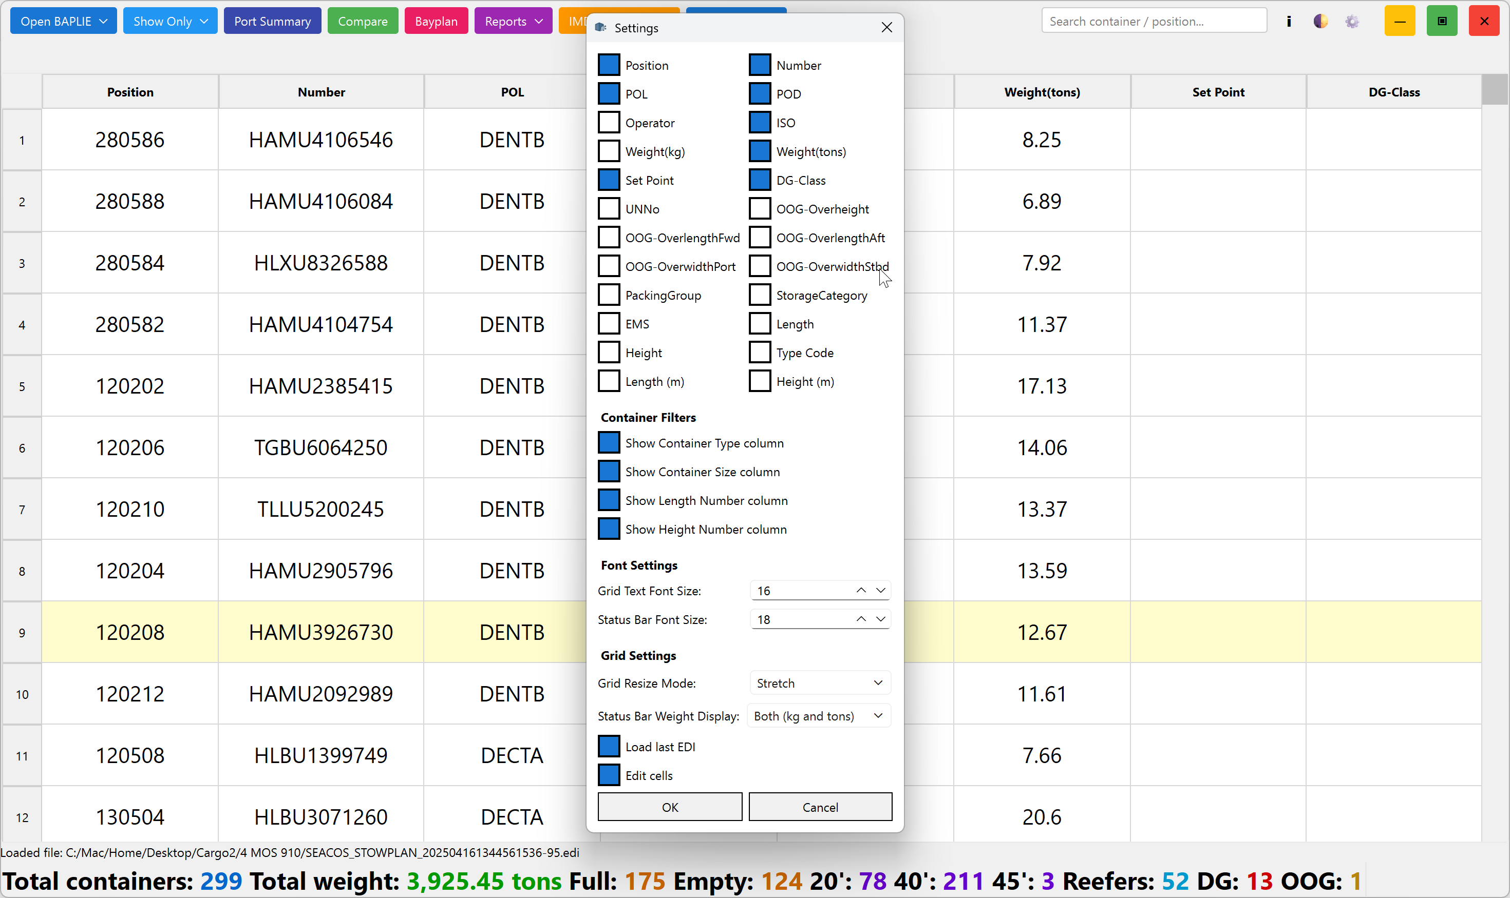Viewport: 1510px width, 898px height.
Task: Increase Status Bar Font Size with up arrow
Action: tap(861, 620)
